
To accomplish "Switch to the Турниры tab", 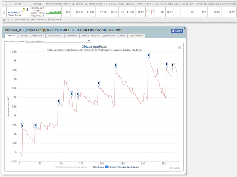I will (x=24, y=36).
